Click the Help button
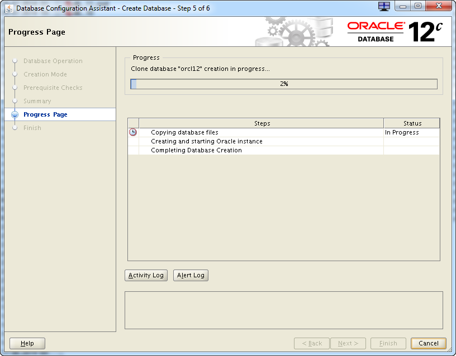456x356 pixels. click(x=27, y=343)
